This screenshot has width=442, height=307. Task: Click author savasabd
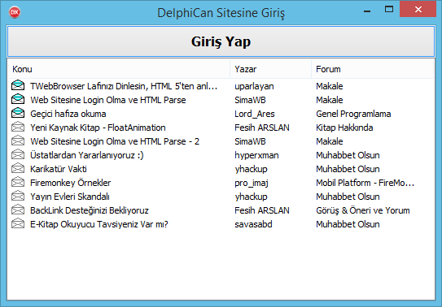253,224
